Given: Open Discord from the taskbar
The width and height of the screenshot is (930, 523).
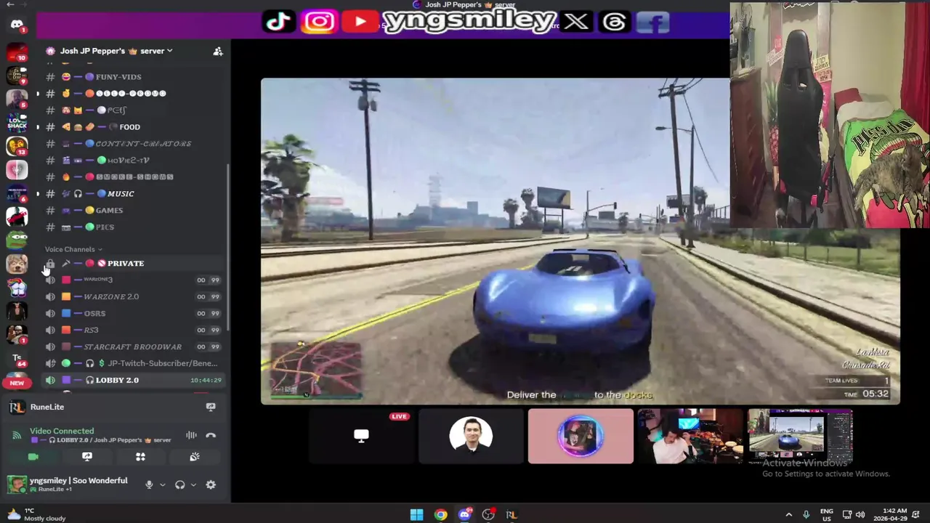Looking at the screenshot, I should (465, 515).
